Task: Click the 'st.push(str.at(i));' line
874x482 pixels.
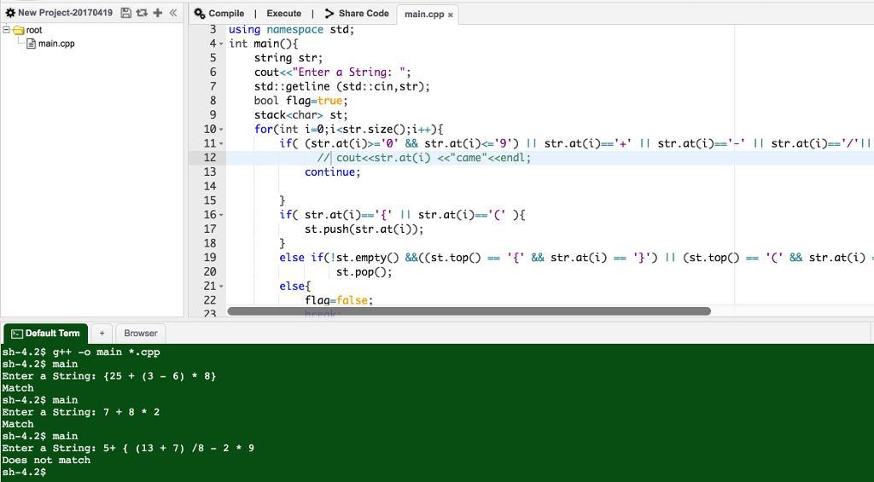Action: (364, 229)
